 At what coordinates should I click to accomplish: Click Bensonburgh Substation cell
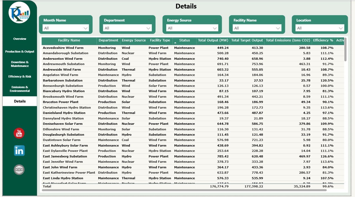[63, 86]
